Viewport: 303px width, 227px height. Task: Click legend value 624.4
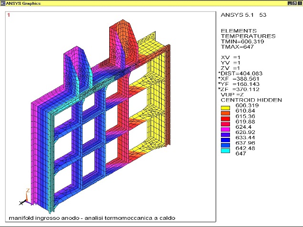[243, 127]
